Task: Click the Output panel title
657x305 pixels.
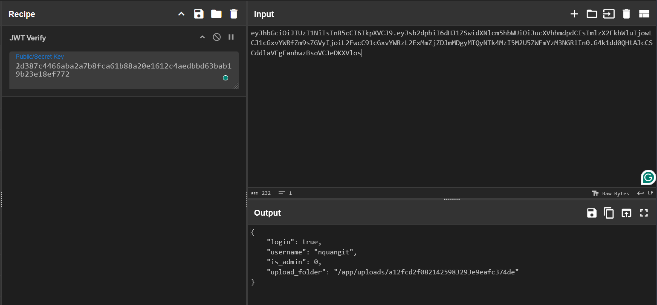Action: (267, 213)
